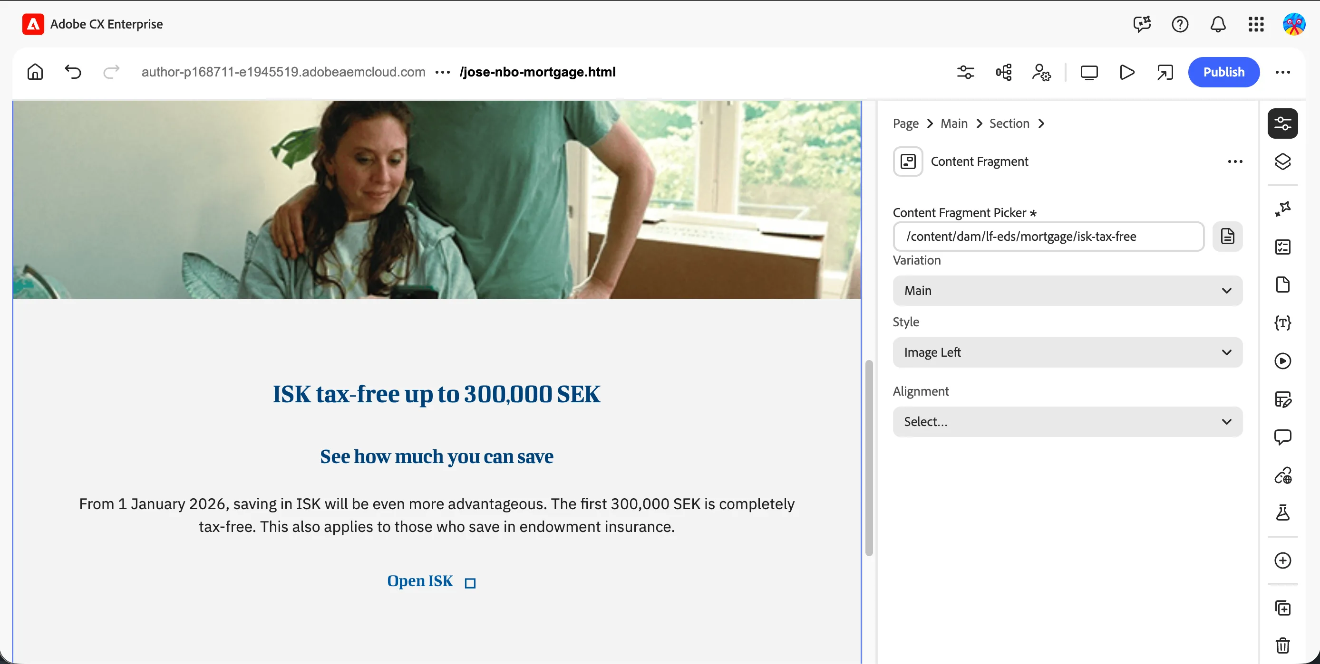Open the Style dropdown showing Image Left
Image resolution: width=1320 pixels, height=664 pixels.
click(1067, 352)
